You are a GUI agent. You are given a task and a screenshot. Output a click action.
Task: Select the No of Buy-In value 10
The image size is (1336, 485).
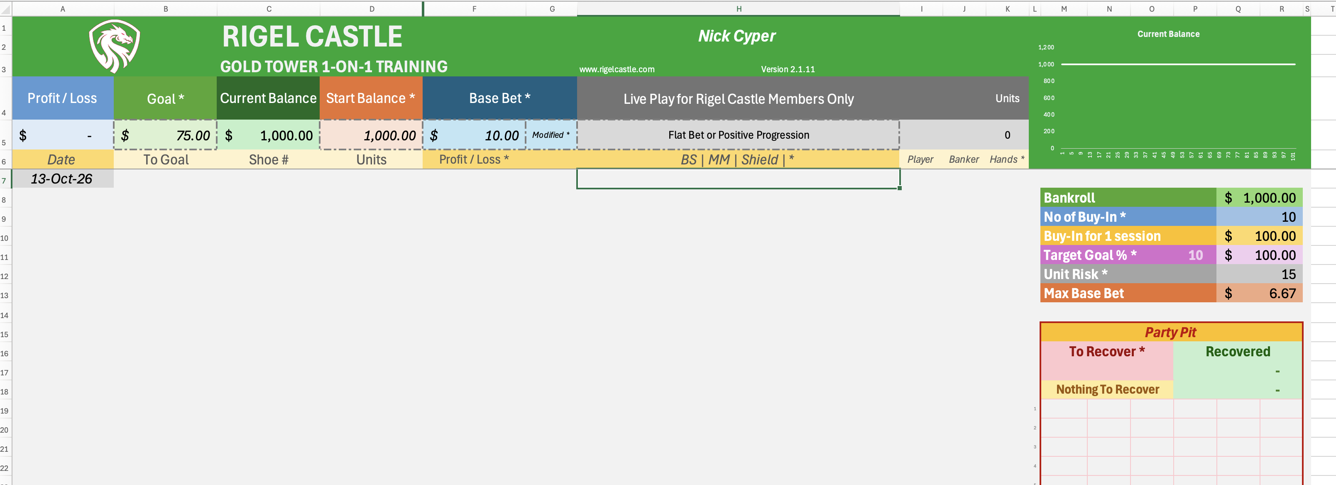[x=1259, y=217]
